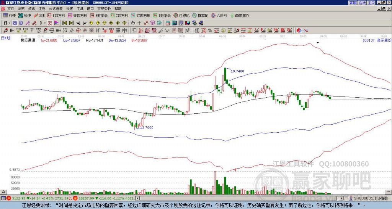Toggle the pink flag icon
This screenshot has width=392, height=209.
tap(57, 23)
